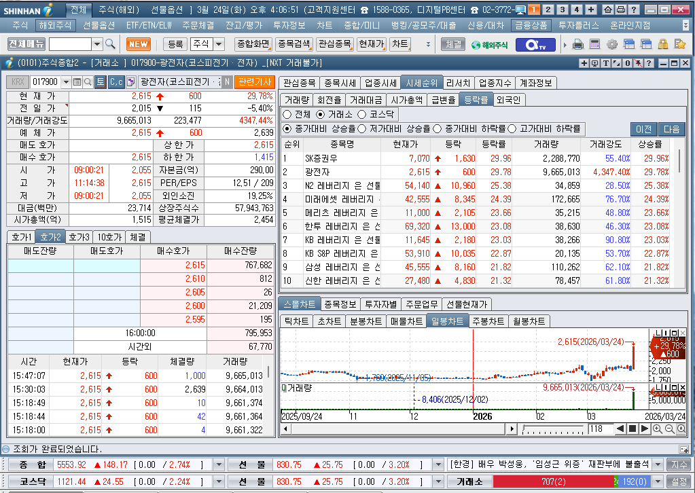
Task: Click the chart horizontal scrollbar track
Action: pos(397,428)
